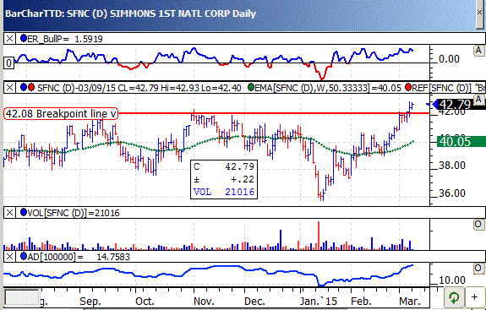Click the red SFNC series dot

pyautogui.click(x=31, y=87)
